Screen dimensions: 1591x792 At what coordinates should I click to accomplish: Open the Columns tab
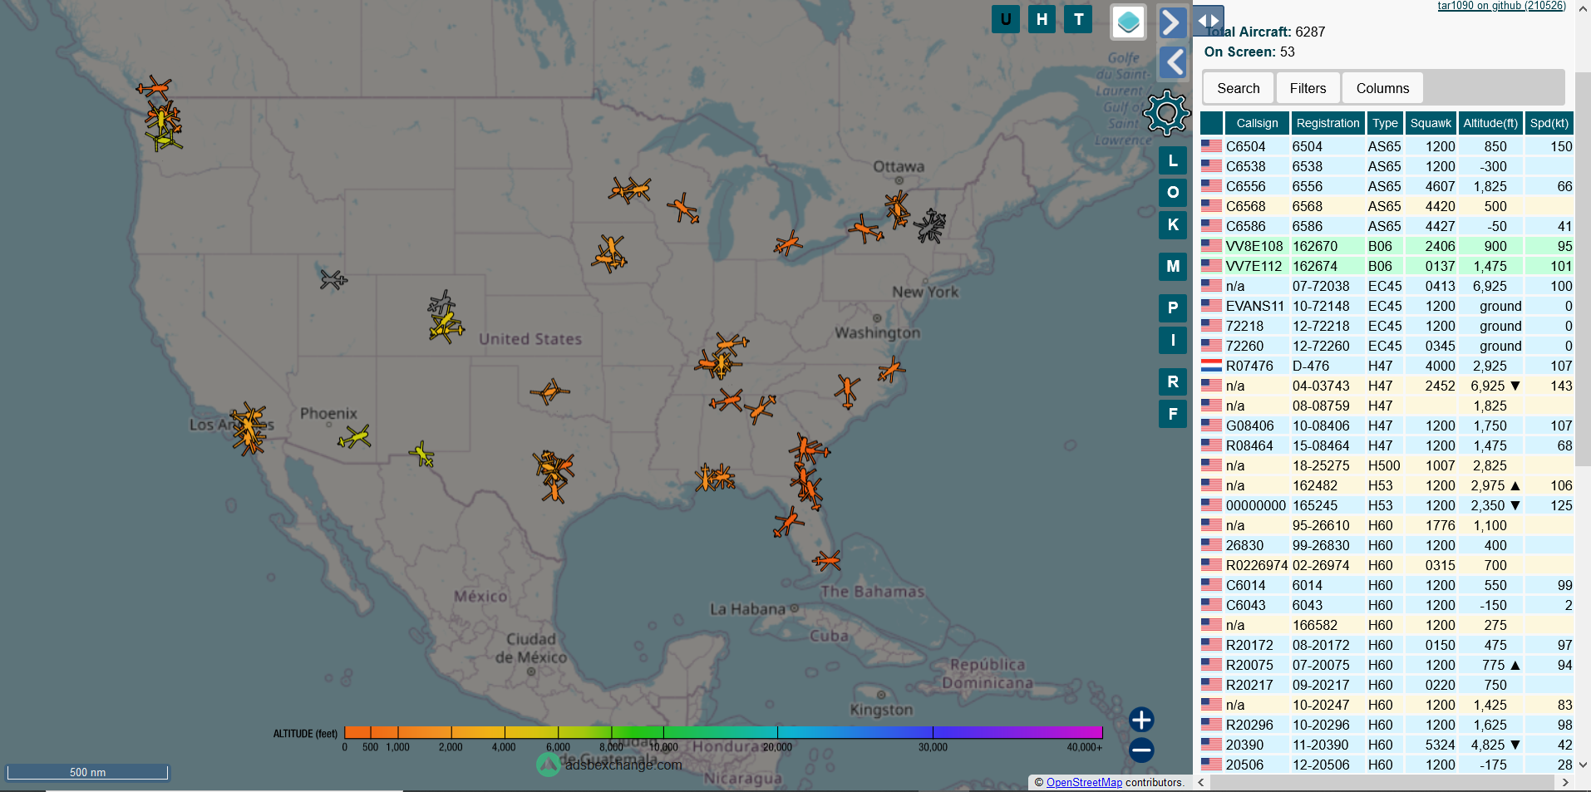coord(1382,88)
